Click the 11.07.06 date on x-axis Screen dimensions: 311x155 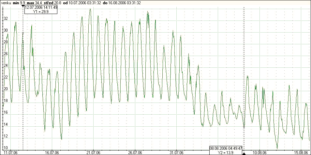[11, 152]
